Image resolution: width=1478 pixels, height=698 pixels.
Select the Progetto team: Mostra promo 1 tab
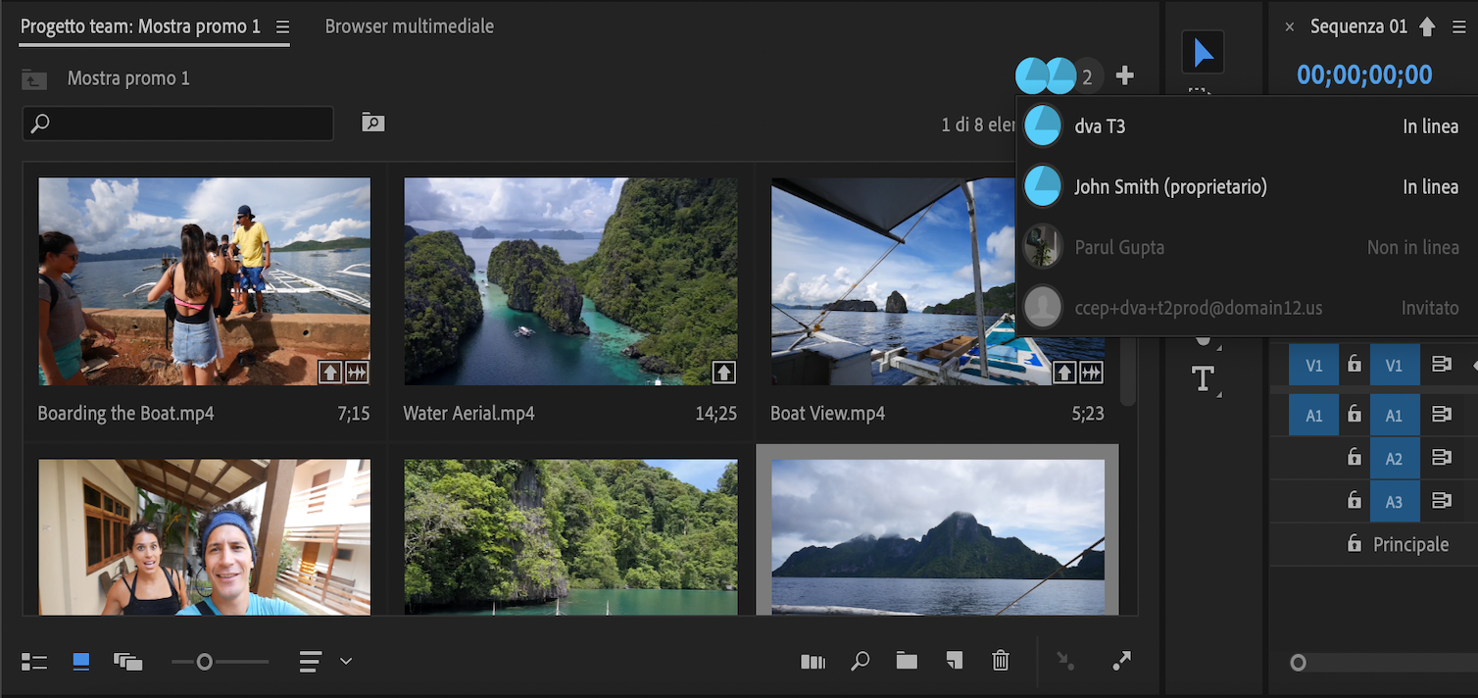(140, 26)
